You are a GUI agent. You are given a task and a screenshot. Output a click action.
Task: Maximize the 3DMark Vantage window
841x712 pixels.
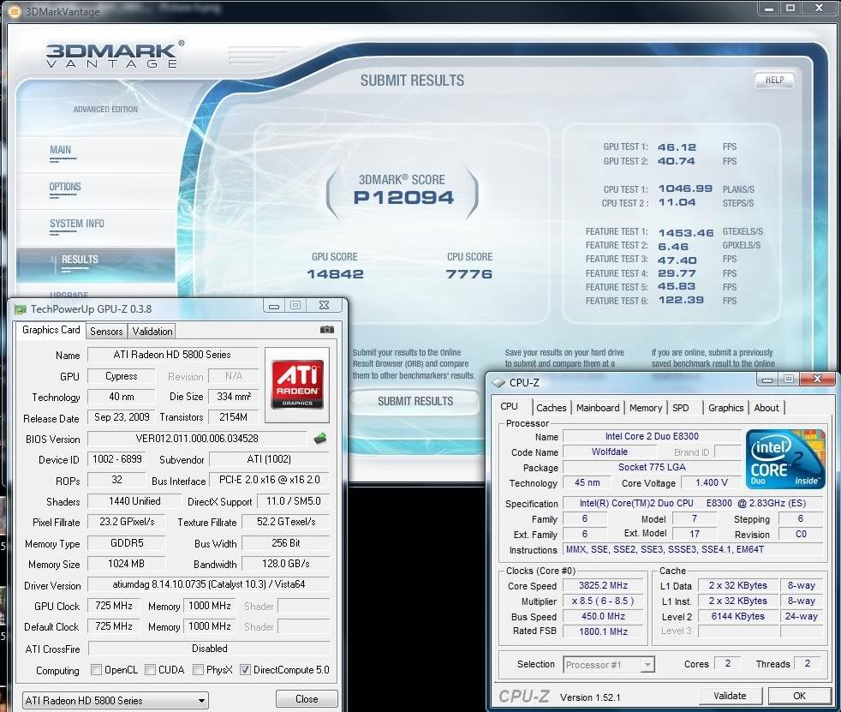[790, 8]
